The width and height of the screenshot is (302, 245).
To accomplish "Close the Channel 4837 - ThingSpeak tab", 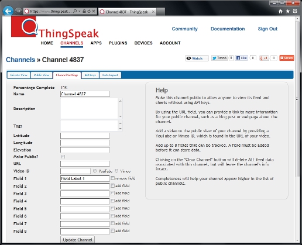I will point(153,12).
